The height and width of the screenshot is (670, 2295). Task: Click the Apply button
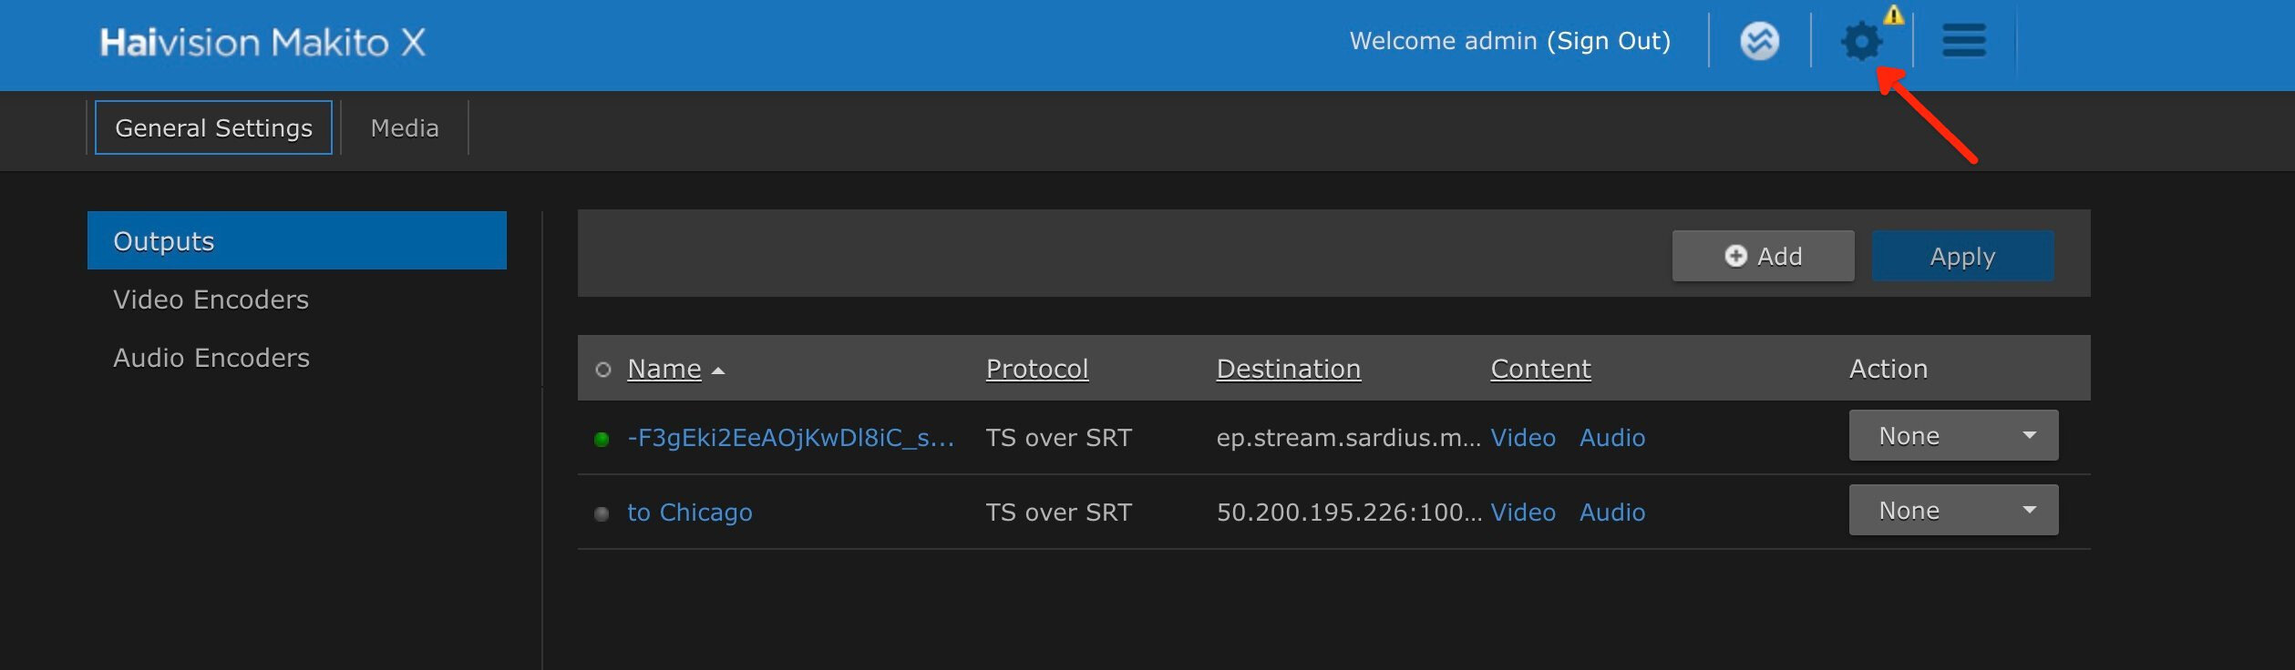[x=1962, y=256]
